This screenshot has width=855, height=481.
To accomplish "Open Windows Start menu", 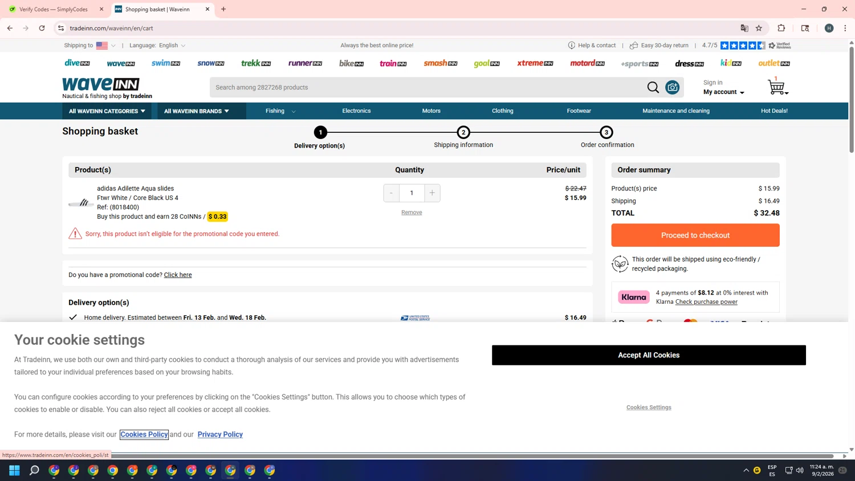I will click(14, 470).
